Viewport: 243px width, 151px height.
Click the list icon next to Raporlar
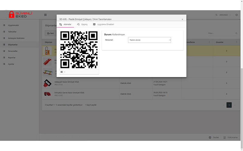tap(4, 58)
